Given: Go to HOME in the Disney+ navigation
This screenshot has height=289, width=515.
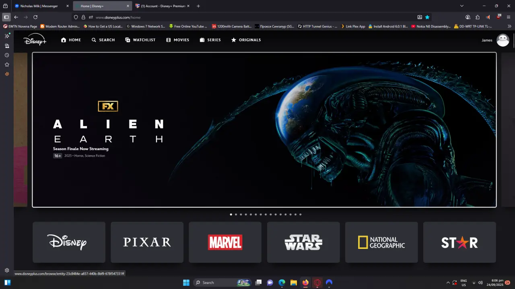Looking at the screenshot, I should click(x=71, y=40).
